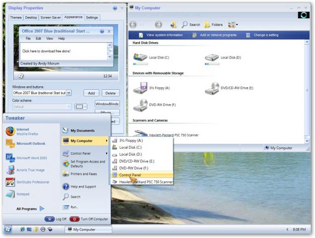Click Change a setting task
The width and height of the screenshot is (315, 238).
tap(262, 35)
